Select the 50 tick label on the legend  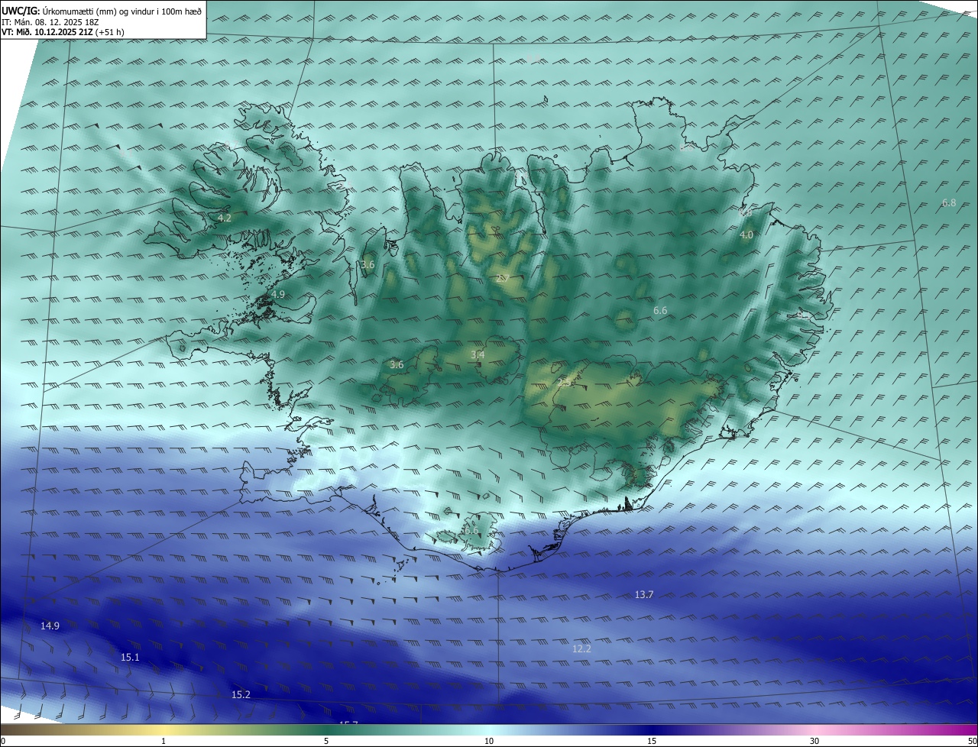pos(972,741)
